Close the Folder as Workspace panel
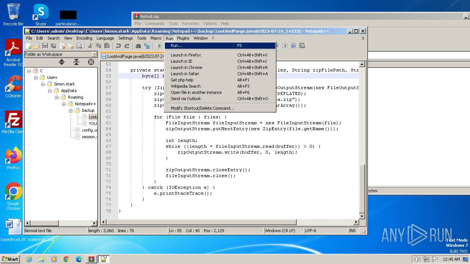The image size is (470, 264). [x=94, y=54]
